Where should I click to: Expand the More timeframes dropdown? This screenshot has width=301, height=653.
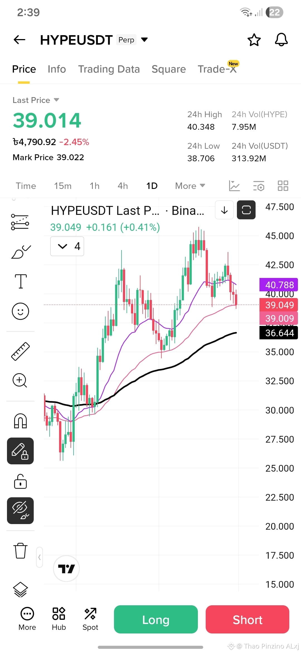[x=190, y=186]
